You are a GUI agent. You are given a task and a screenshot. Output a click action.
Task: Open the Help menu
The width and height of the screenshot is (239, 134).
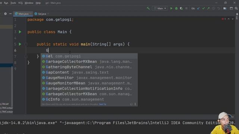click(x=38, y=3)
